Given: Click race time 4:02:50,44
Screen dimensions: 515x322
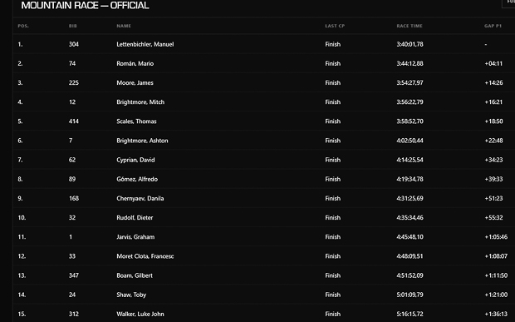Looking at the screenshot, I should [410, 141].
